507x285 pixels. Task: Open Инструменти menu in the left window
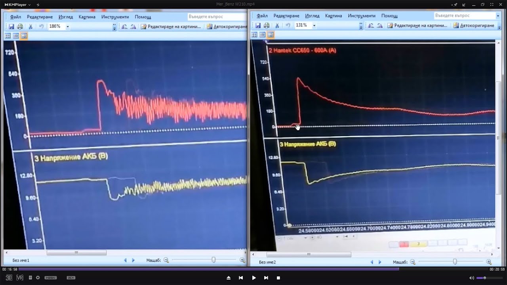pos(115,17)
